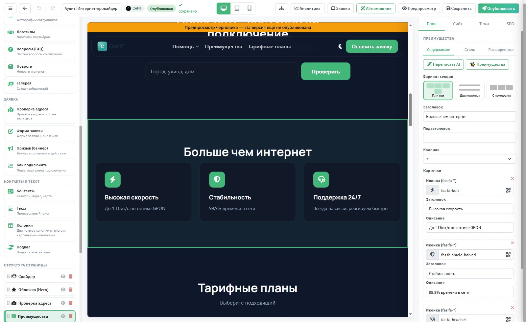The height and width of the screenshot is (322, 526).
Task: Switch to tablet preview mode
Action: click(237, 9)
